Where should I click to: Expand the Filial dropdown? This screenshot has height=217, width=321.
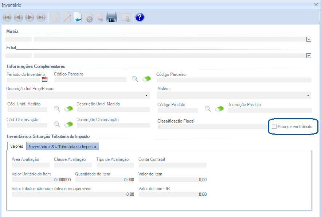(309, 56)
